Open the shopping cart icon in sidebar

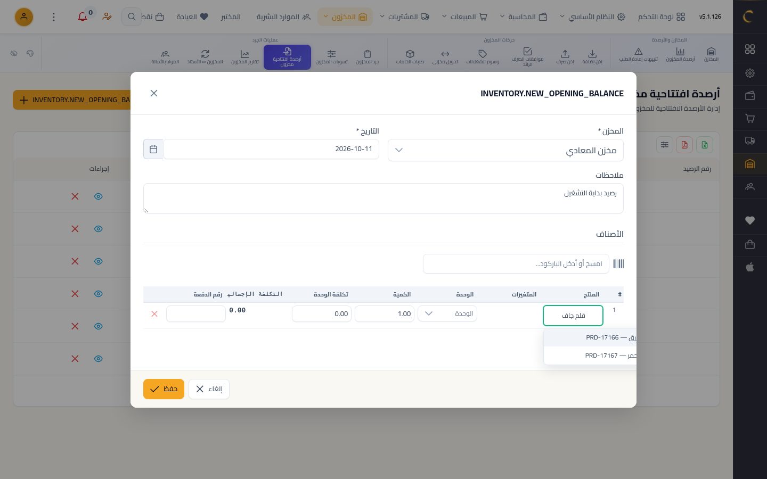[750, 118]
